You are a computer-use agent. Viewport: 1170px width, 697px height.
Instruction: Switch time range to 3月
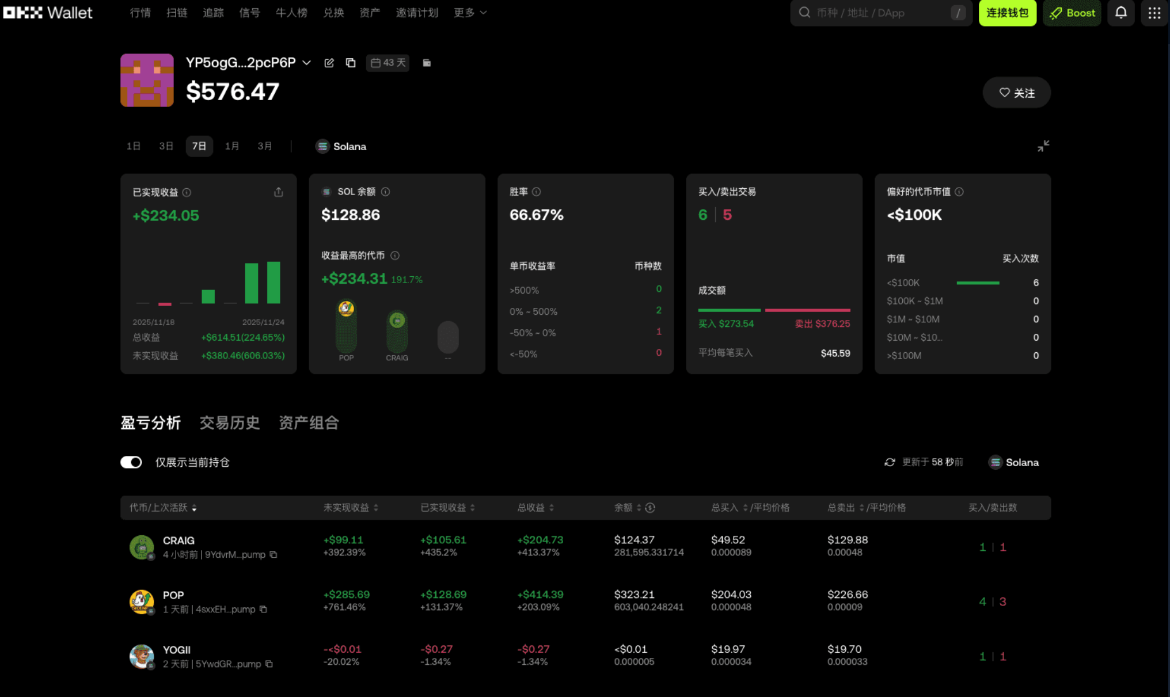[265, 146]
